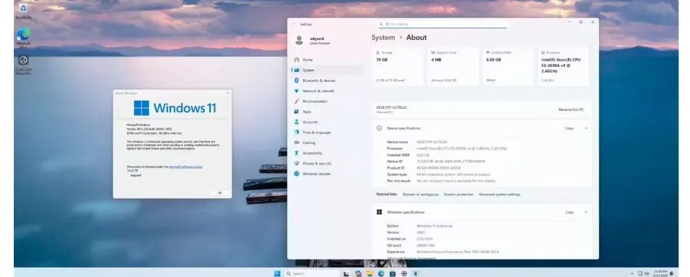Open Personalization settings
The width and height of the screenshot is (690, 277).
[328, 101]
